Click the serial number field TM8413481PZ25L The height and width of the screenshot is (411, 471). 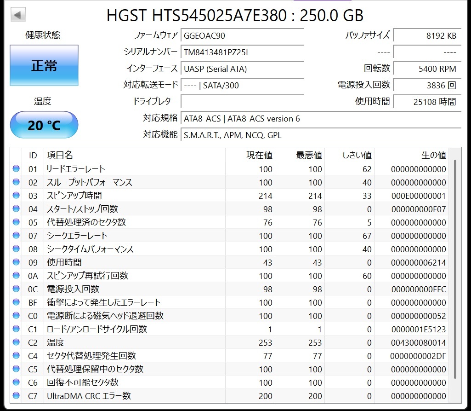tap(243, 52)
